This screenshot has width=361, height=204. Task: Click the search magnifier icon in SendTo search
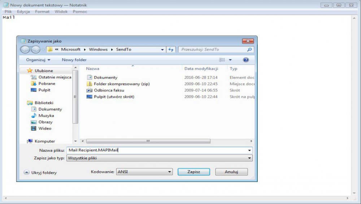[249, 50]
